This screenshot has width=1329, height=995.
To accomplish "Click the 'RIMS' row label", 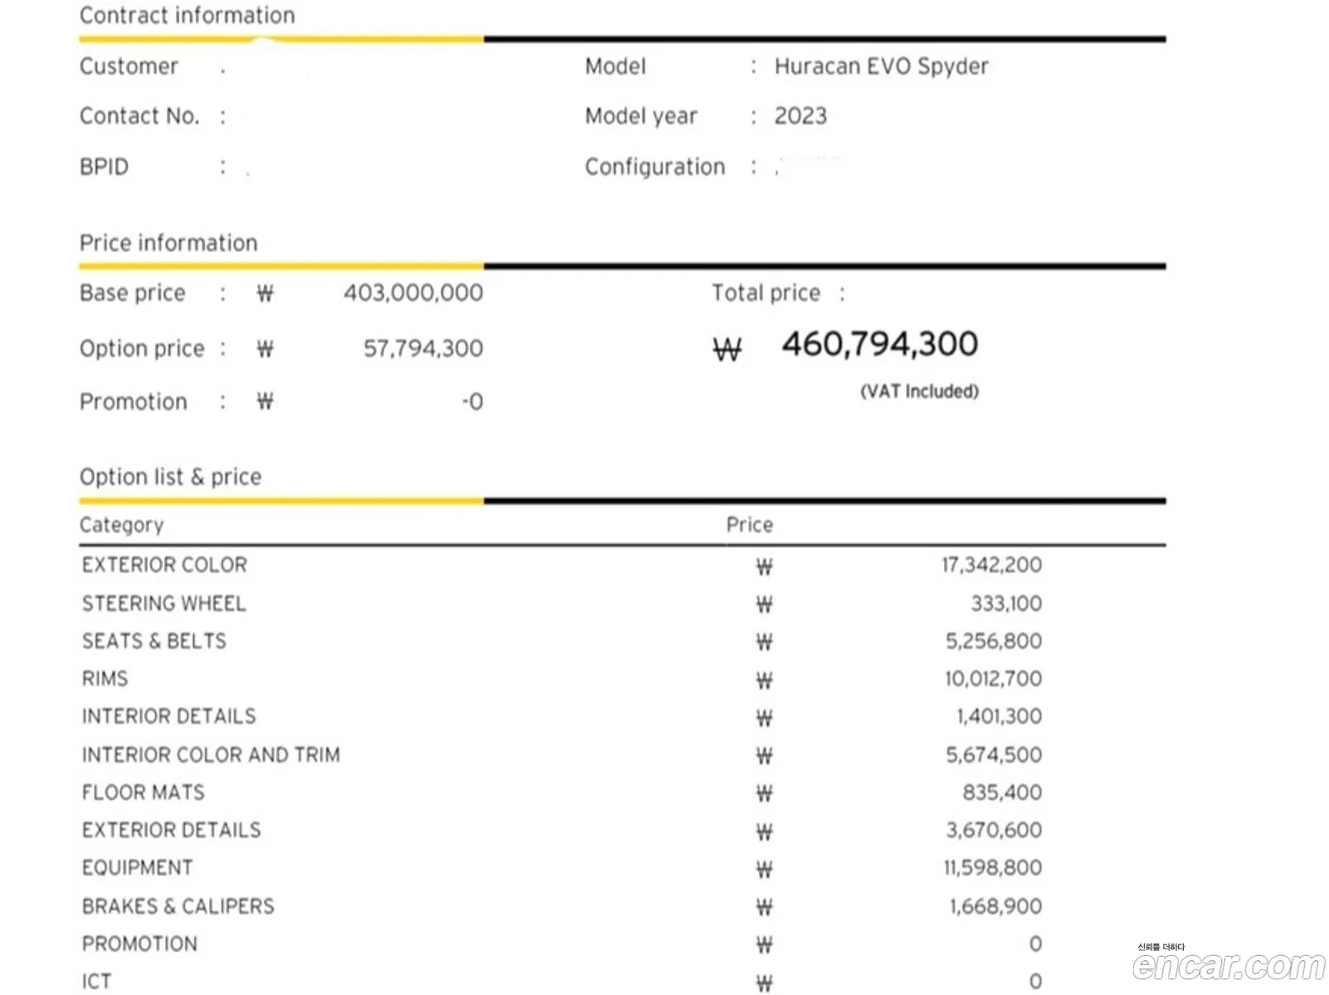I will (105, 679).
